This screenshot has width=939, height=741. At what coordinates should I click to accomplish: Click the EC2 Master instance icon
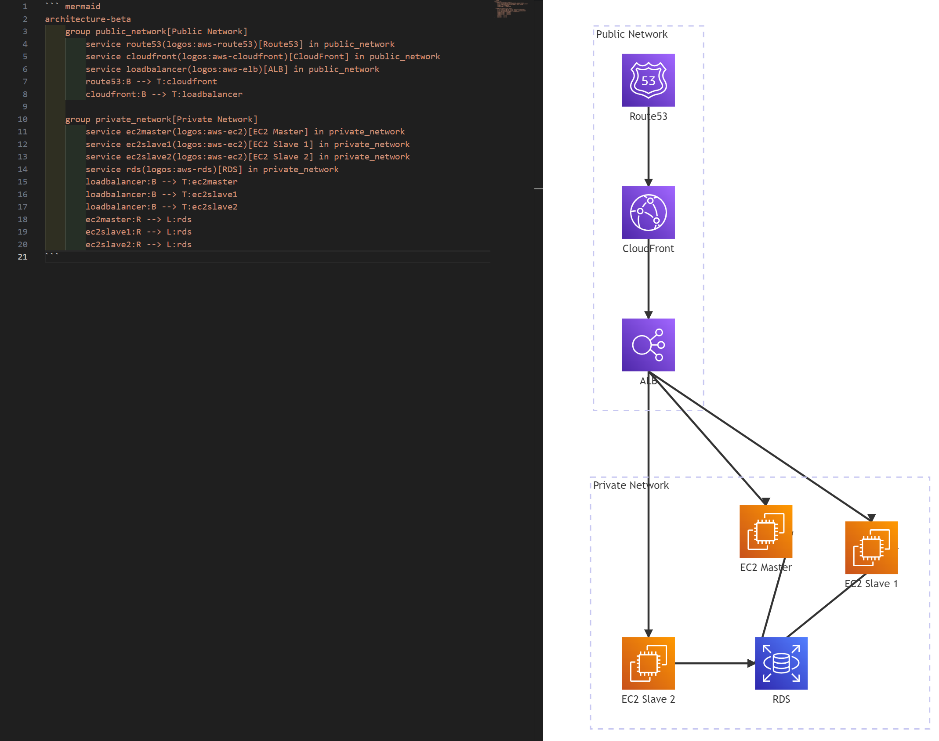(766, 531)
